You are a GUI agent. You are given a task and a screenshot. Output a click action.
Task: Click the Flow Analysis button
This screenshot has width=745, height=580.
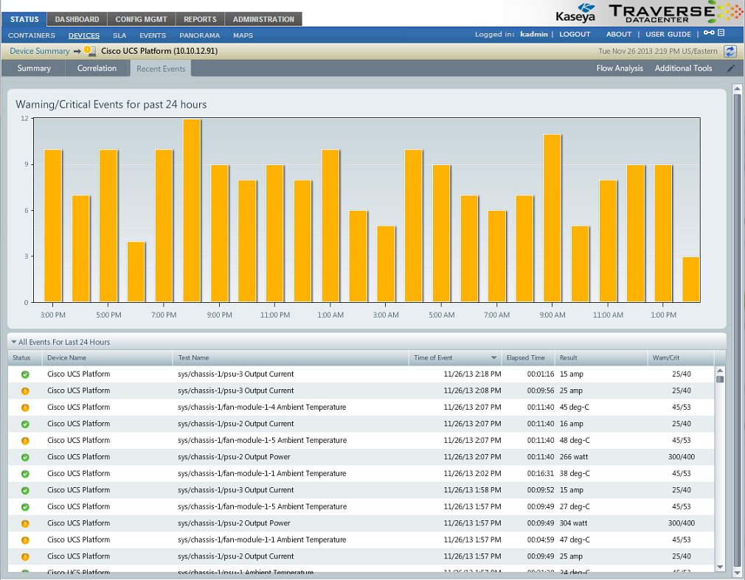click(619, 69)
